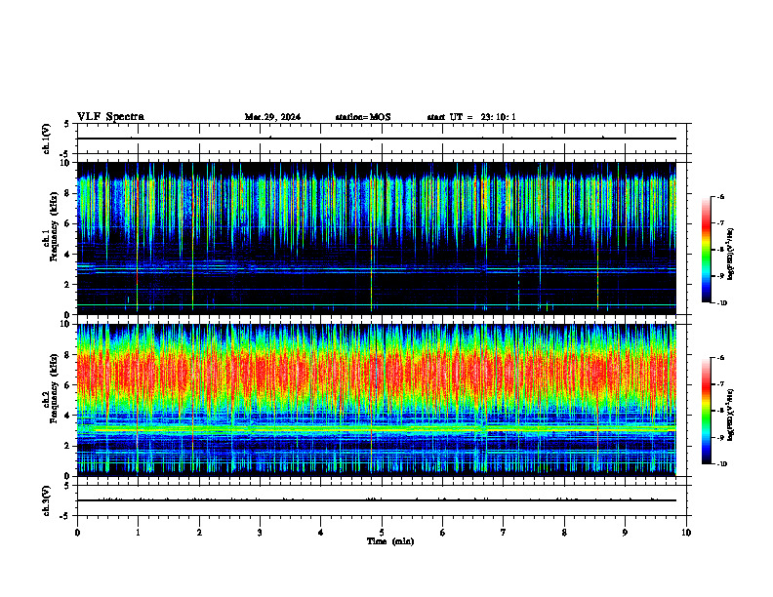This screenshot has height=597, width=773.
Task: Click the "6" kHz tick on ch.2 axis
Action: pyautogui.click(x=68, y=385)
